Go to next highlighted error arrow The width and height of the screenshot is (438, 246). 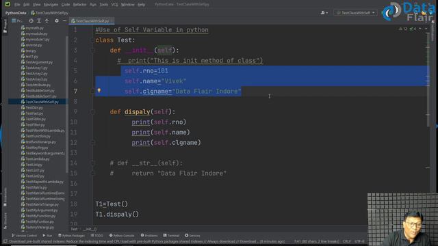coord(426,29)
